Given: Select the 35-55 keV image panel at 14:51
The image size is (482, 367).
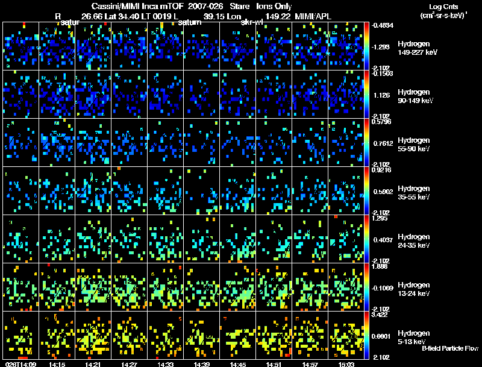Looking at the screenshot, I should pyautogui.click(x=274, y=190).
